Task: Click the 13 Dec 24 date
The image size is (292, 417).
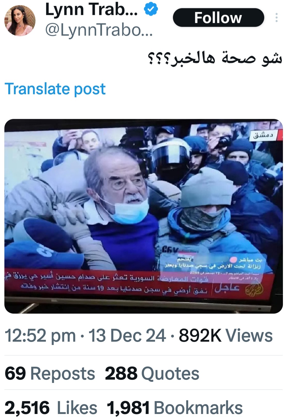Action: tap(127, 336)
